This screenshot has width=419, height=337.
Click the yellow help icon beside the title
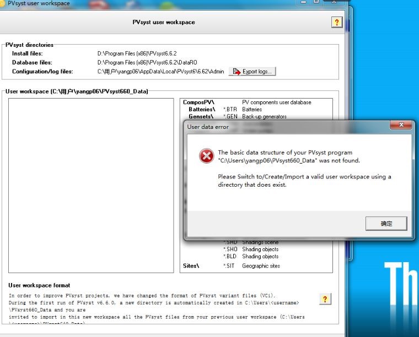337,22
